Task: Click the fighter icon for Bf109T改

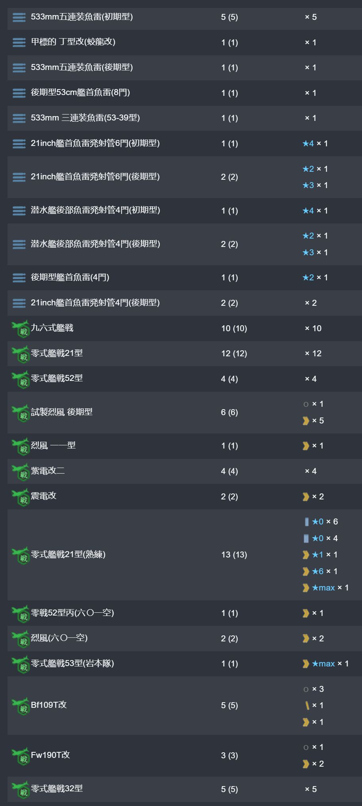Action: (21, 705)
